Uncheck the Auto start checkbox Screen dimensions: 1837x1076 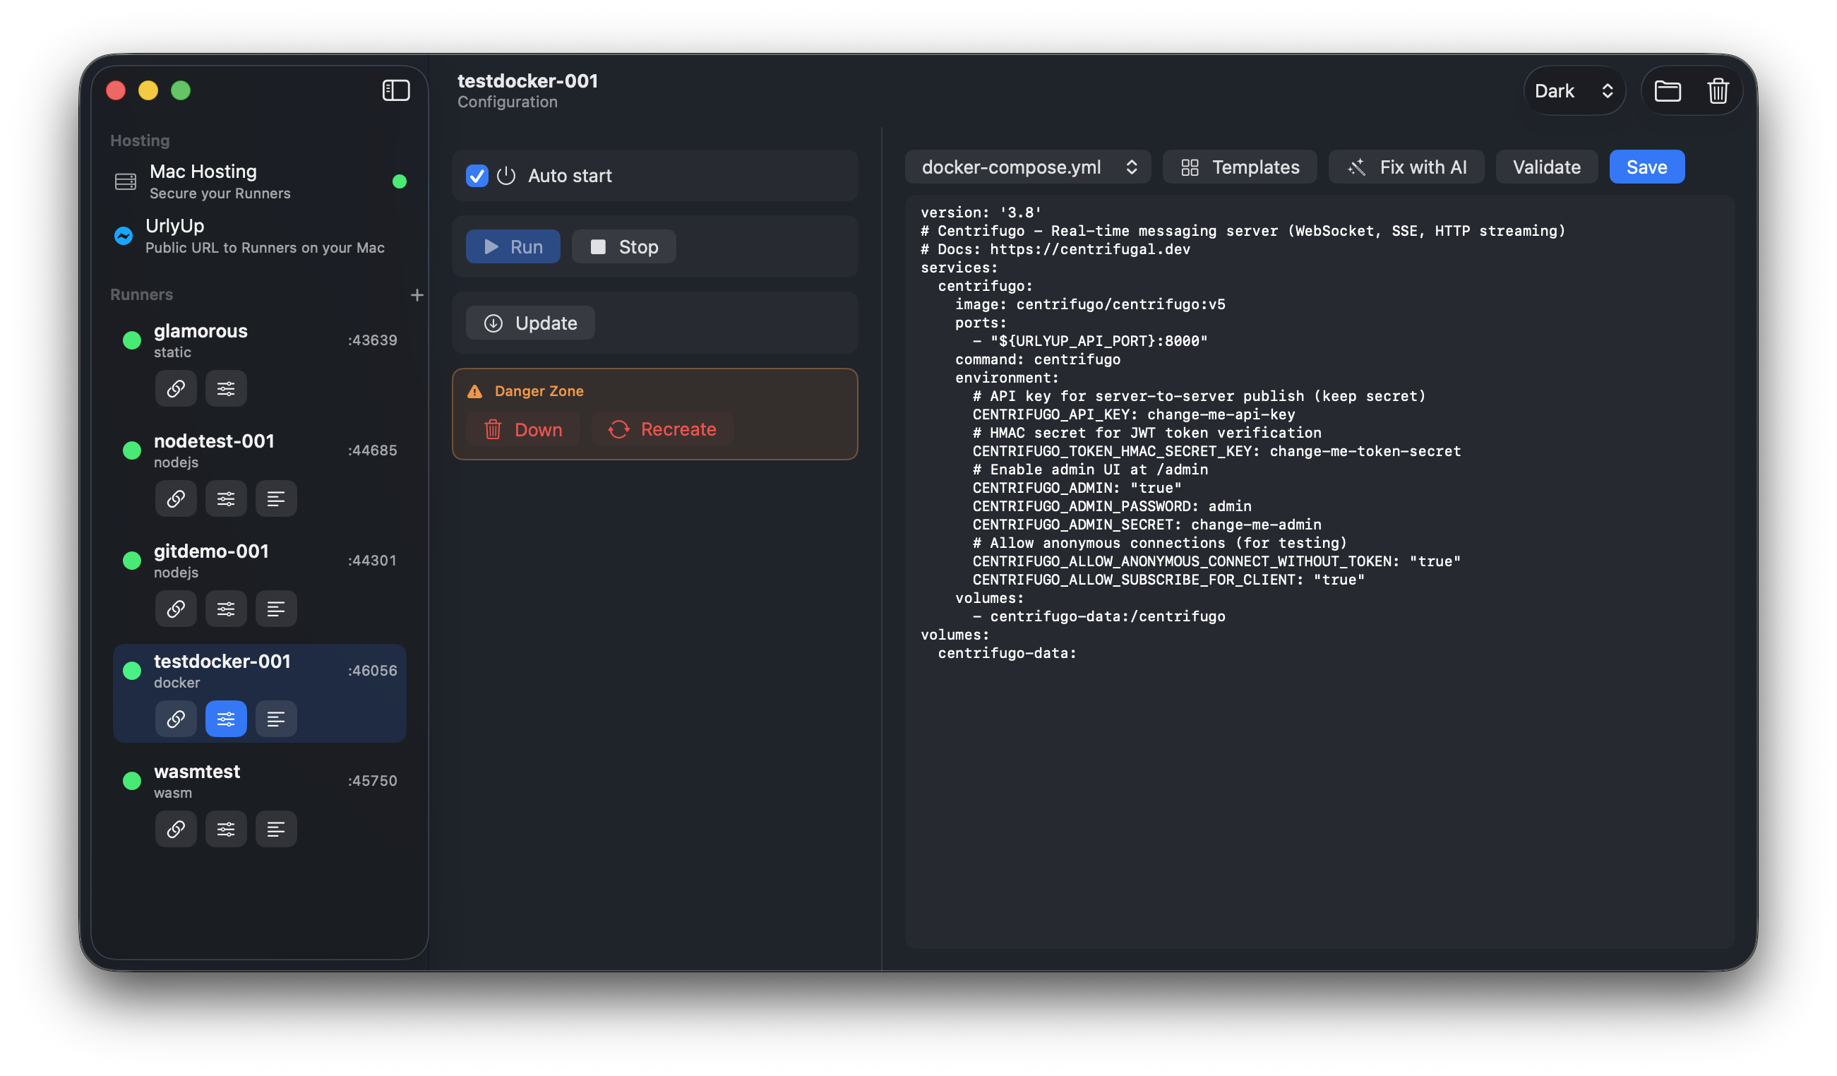click(x=477, y=176)
